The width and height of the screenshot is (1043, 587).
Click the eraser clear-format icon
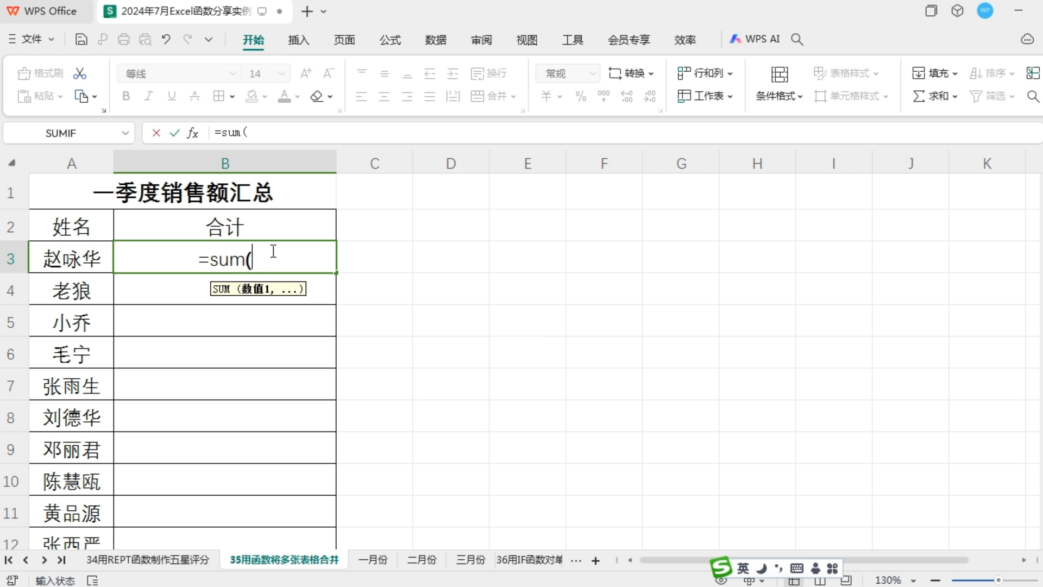[317, 96]
